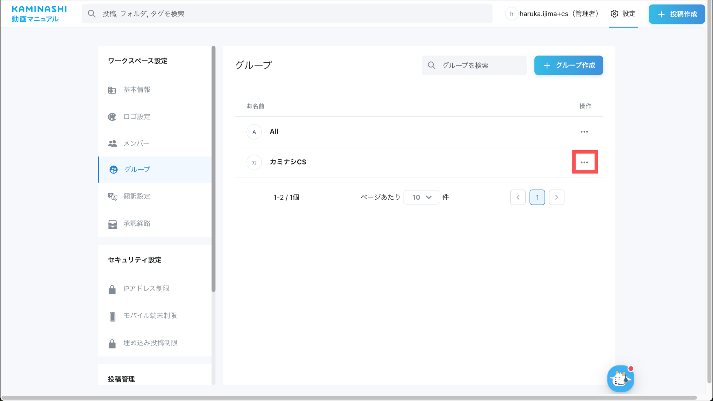The image size is (713, 401).
Task: Click the 翻訳設定 translate icon
Action: tap(112, 196)
